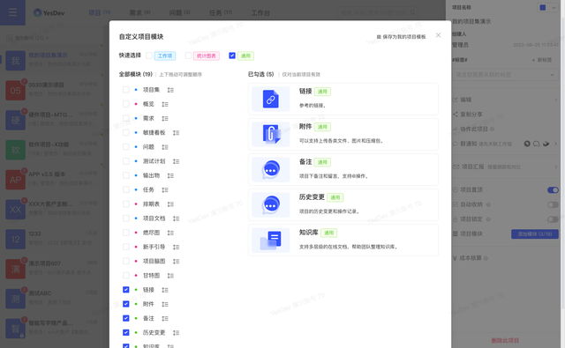Click the 备注 chat bubble module icon
565x348 pixels.
[x=271, y=169]
